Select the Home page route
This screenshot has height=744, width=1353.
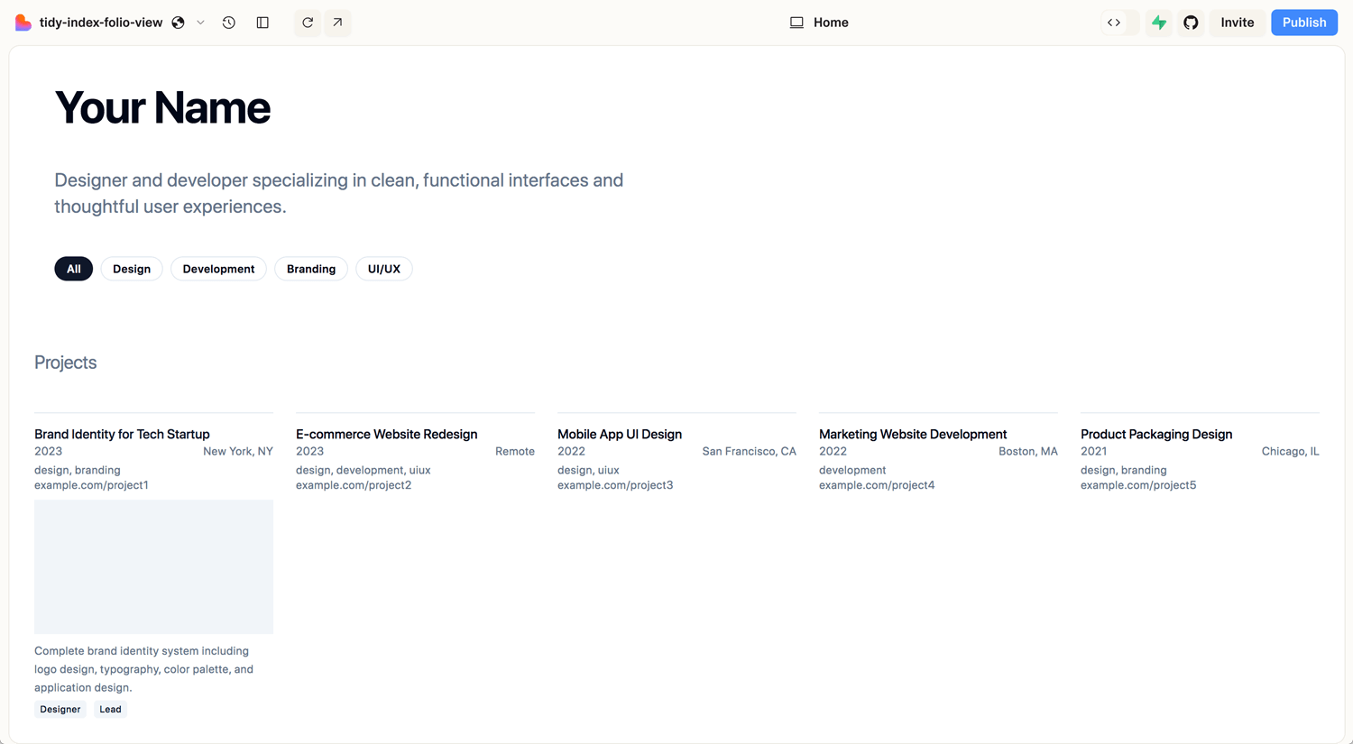pyautogui.click(x=831, y=23)
